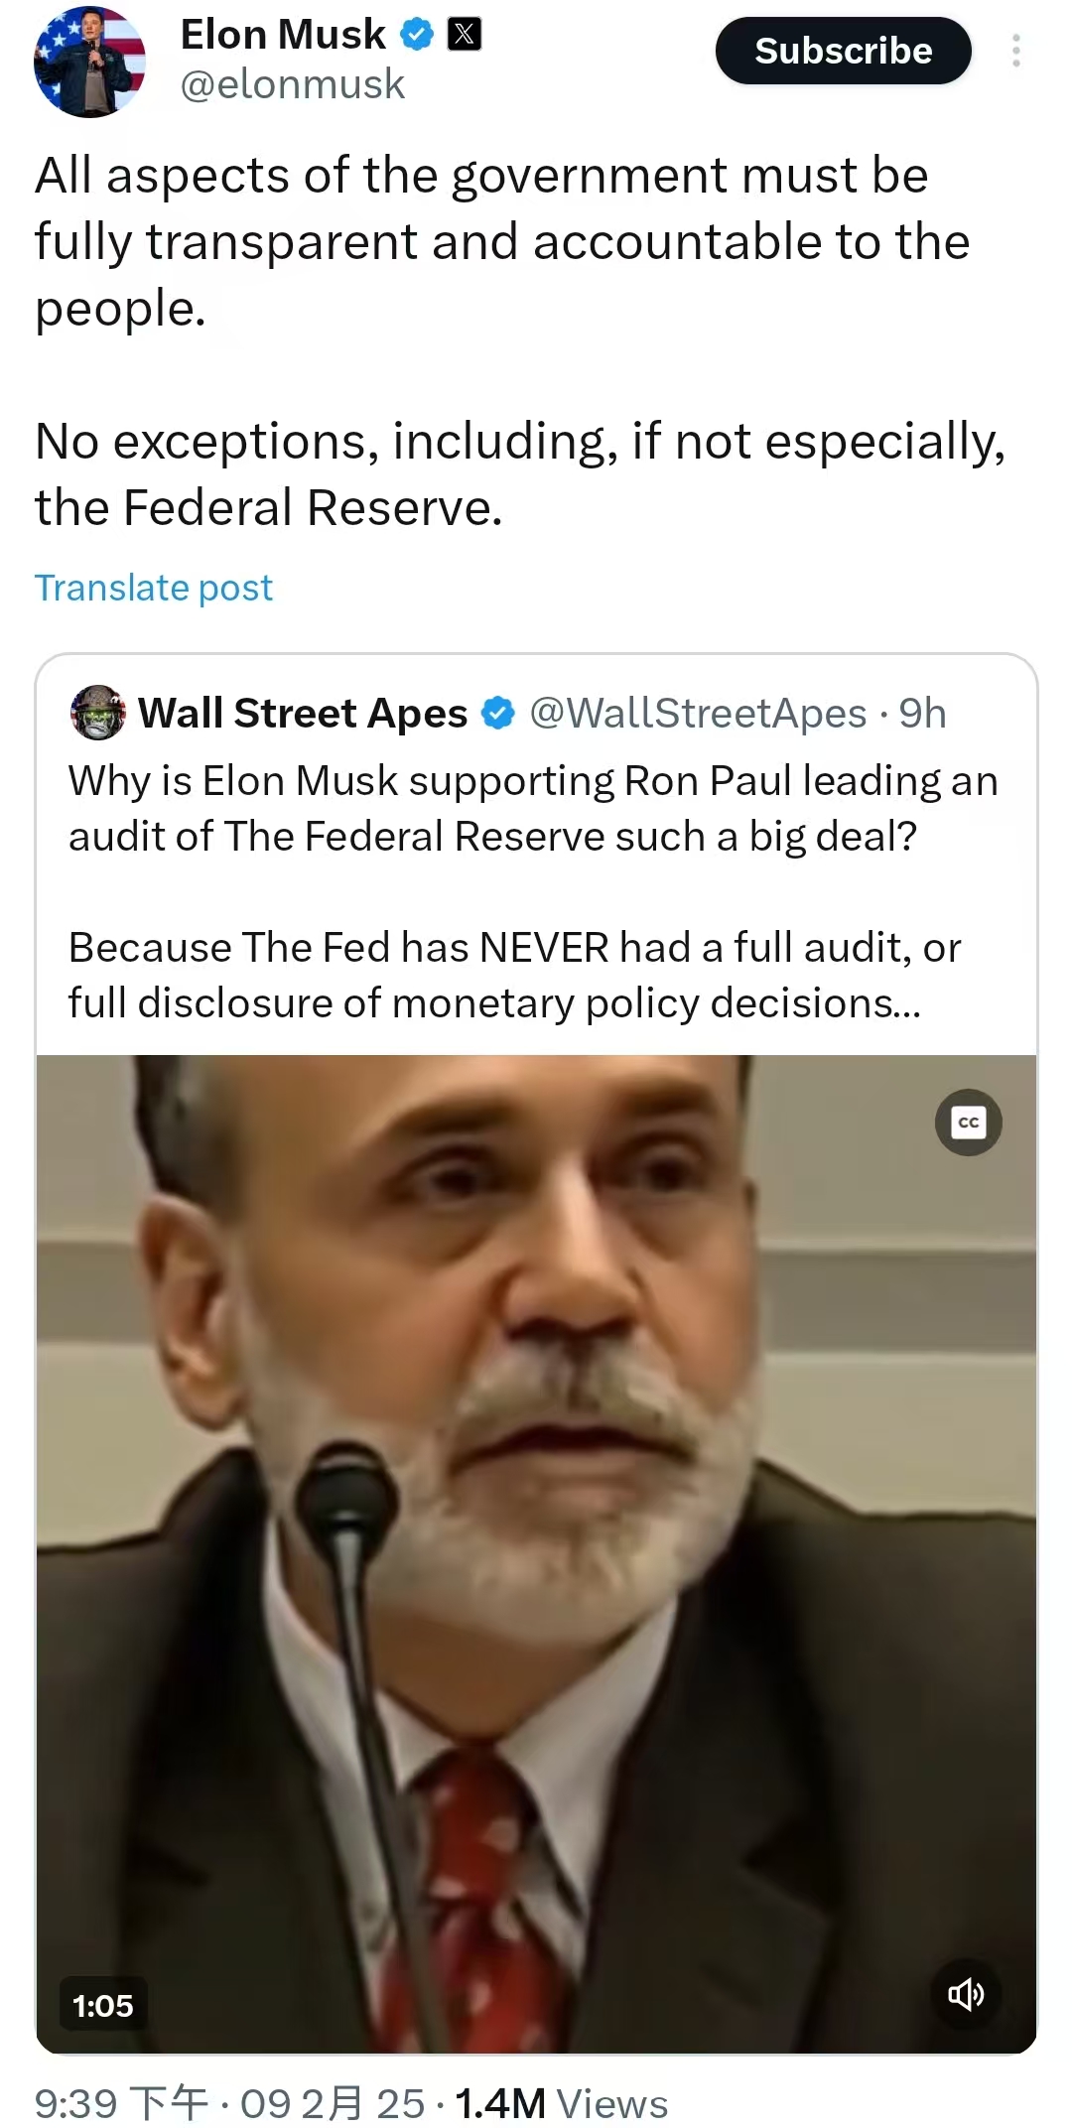Open the three-dot more options menu
The height and width of the screenshot is (2128, 1072).
click(1015, 51)
